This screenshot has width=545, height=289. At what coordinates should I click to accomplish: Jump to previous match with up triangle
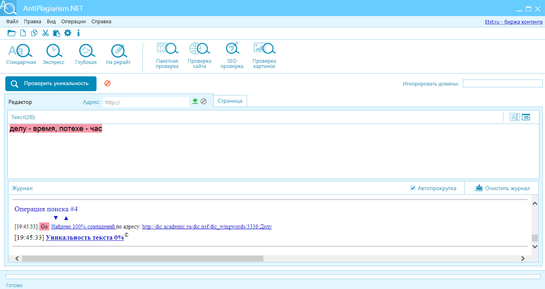[66, 218]
